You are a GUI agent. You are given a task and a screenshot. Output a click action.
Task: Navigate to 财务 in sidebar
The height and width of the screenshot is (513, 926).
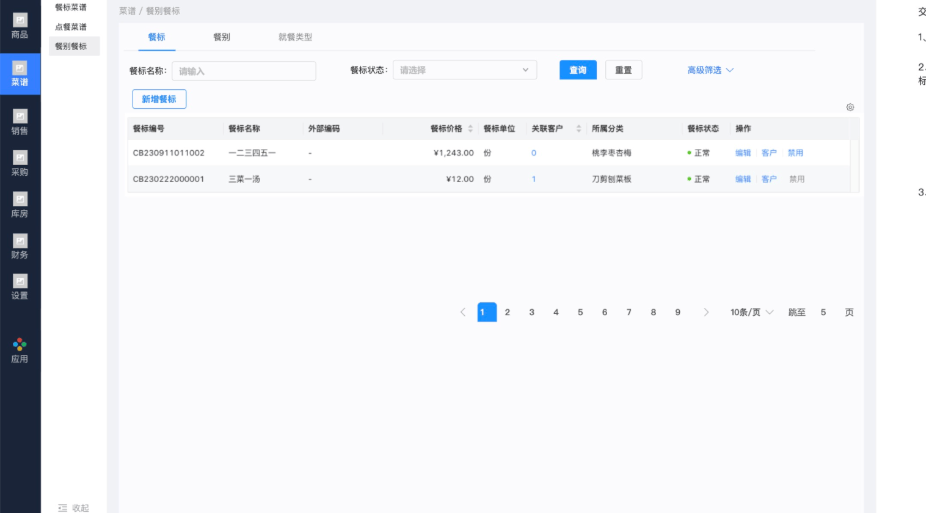(x=20, y=247)
